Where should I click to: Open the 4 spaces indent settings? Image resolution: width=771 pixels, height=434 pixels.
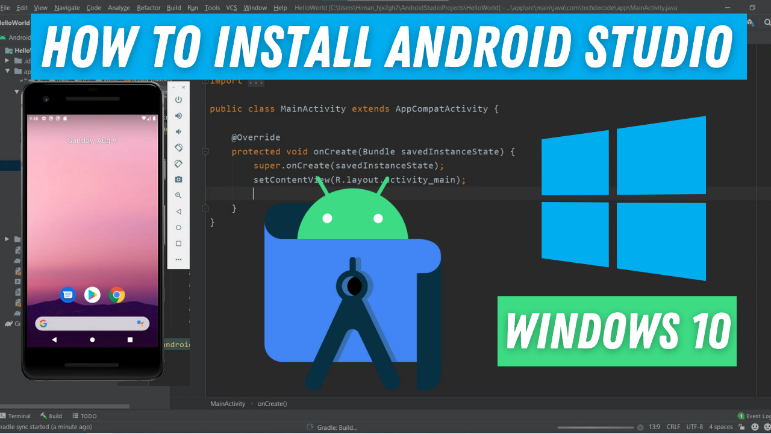click(721, 427)
